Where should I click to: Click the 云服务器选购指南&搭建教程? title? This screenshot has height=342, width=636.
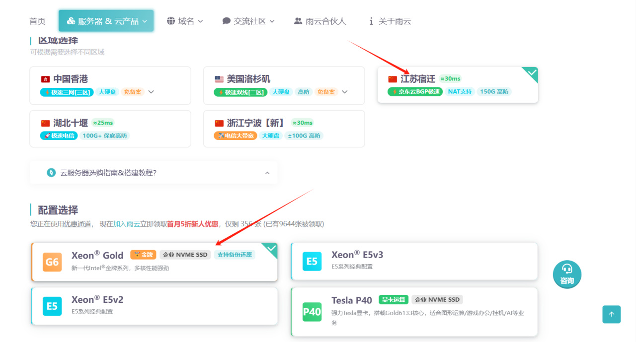[108, 173]
